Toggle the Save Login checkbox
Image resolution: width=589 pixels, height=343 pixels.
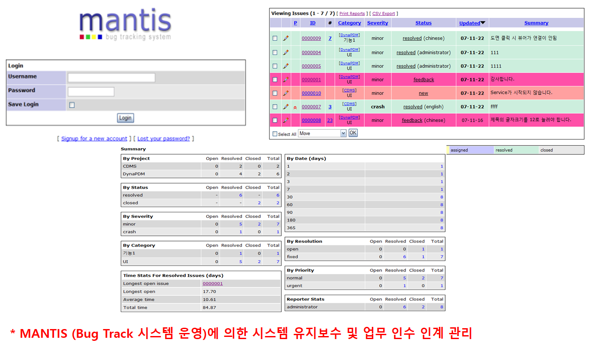pyautogui.click(x=72, y=105)
